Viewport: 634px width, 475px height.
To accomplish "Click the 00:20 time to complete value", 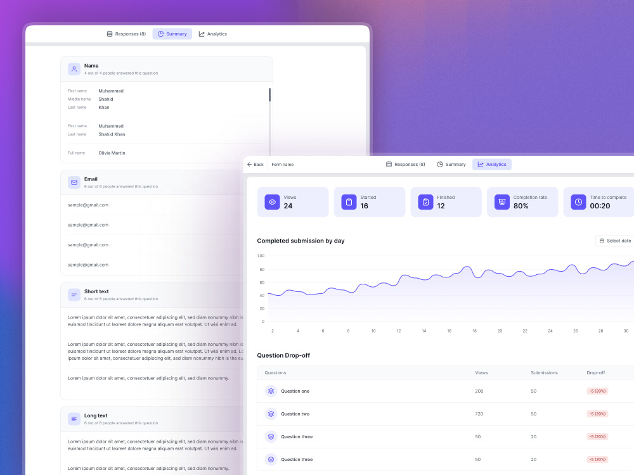I will point(600,206).
